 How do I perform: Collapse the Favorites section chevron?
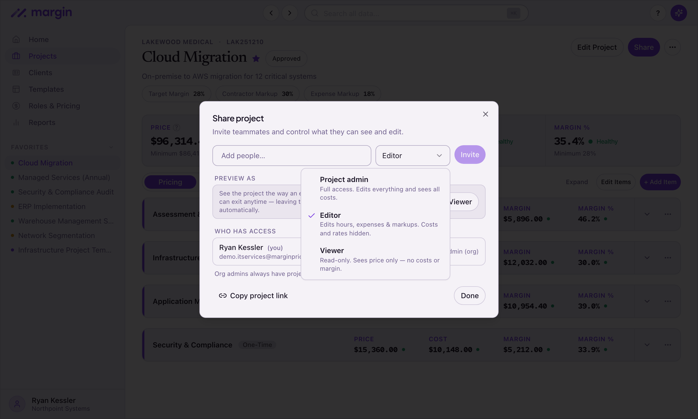tap(111, 147)
